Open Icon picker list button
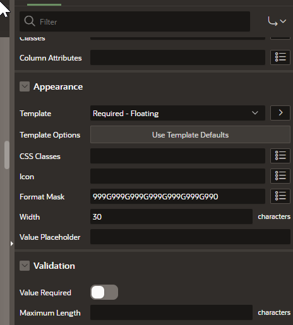 (x=280, y=176)
